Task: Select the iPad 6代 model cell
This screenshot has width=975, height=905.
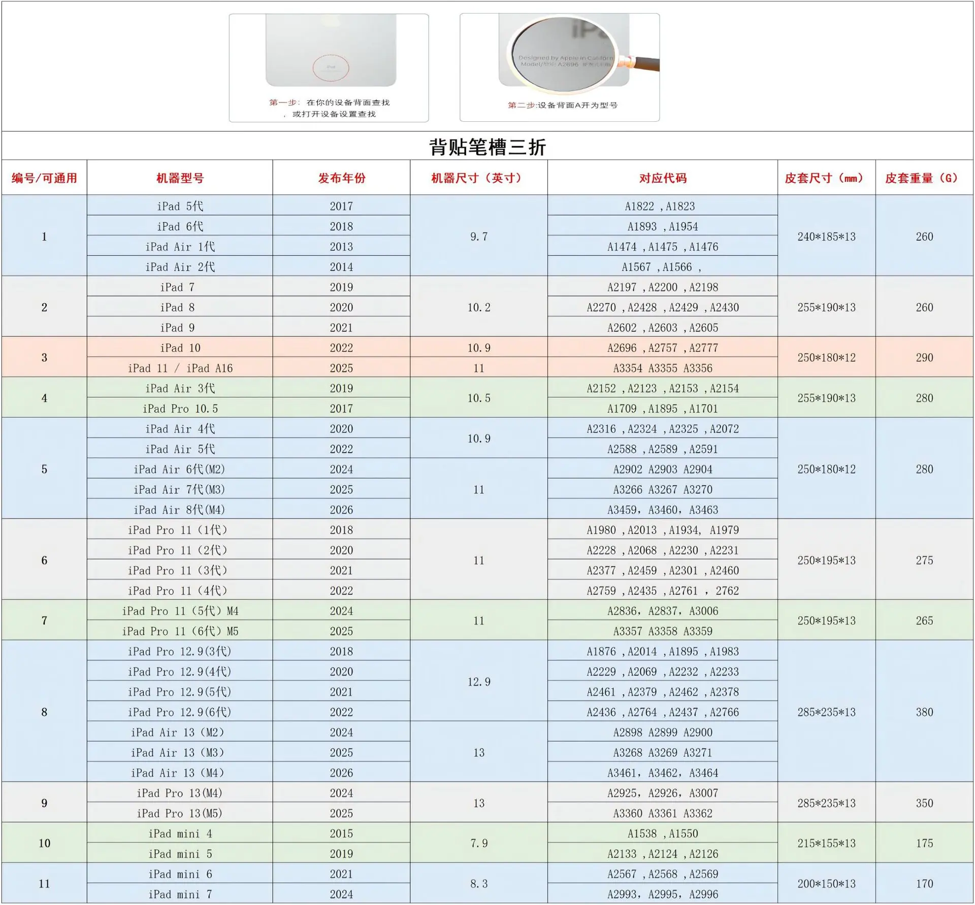Action: tap(180, 226)
